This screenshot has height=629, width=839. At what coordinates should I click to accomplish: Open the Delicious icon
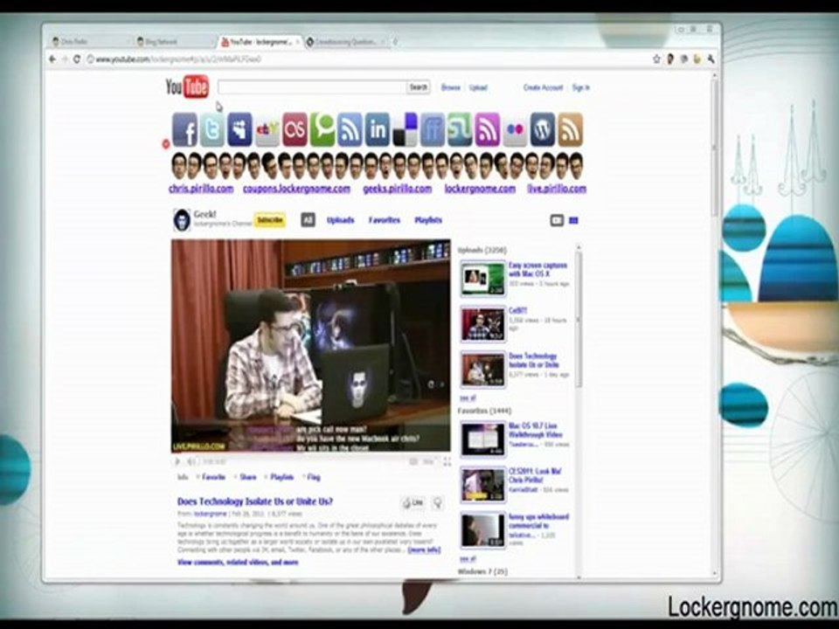405,129
